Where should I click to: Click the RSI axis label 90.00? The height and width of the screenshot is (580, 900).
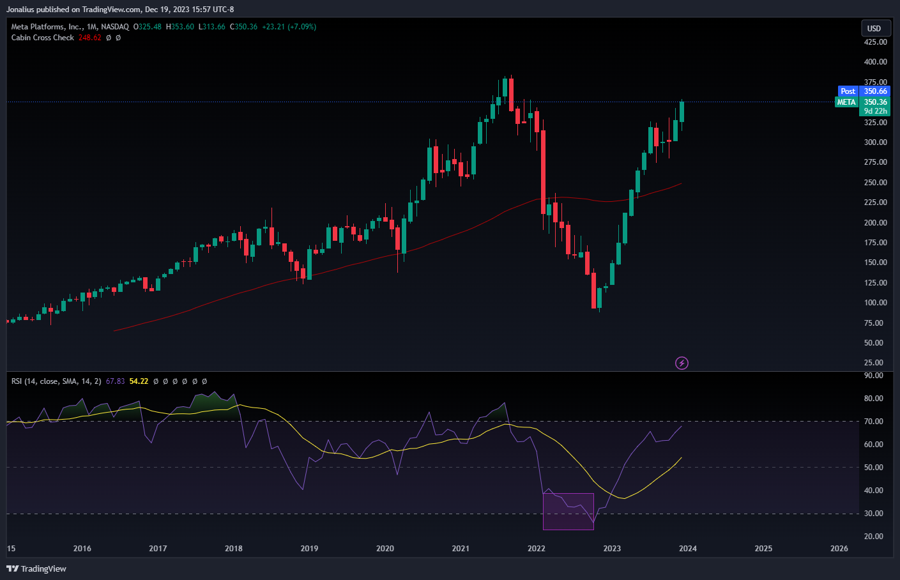click(x=874, y=376)
